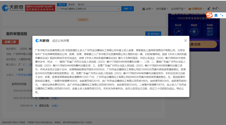This screenshot has height=125, width=226.
Task: Click the 案件监控 button
Action: click(x=153, y=34)
